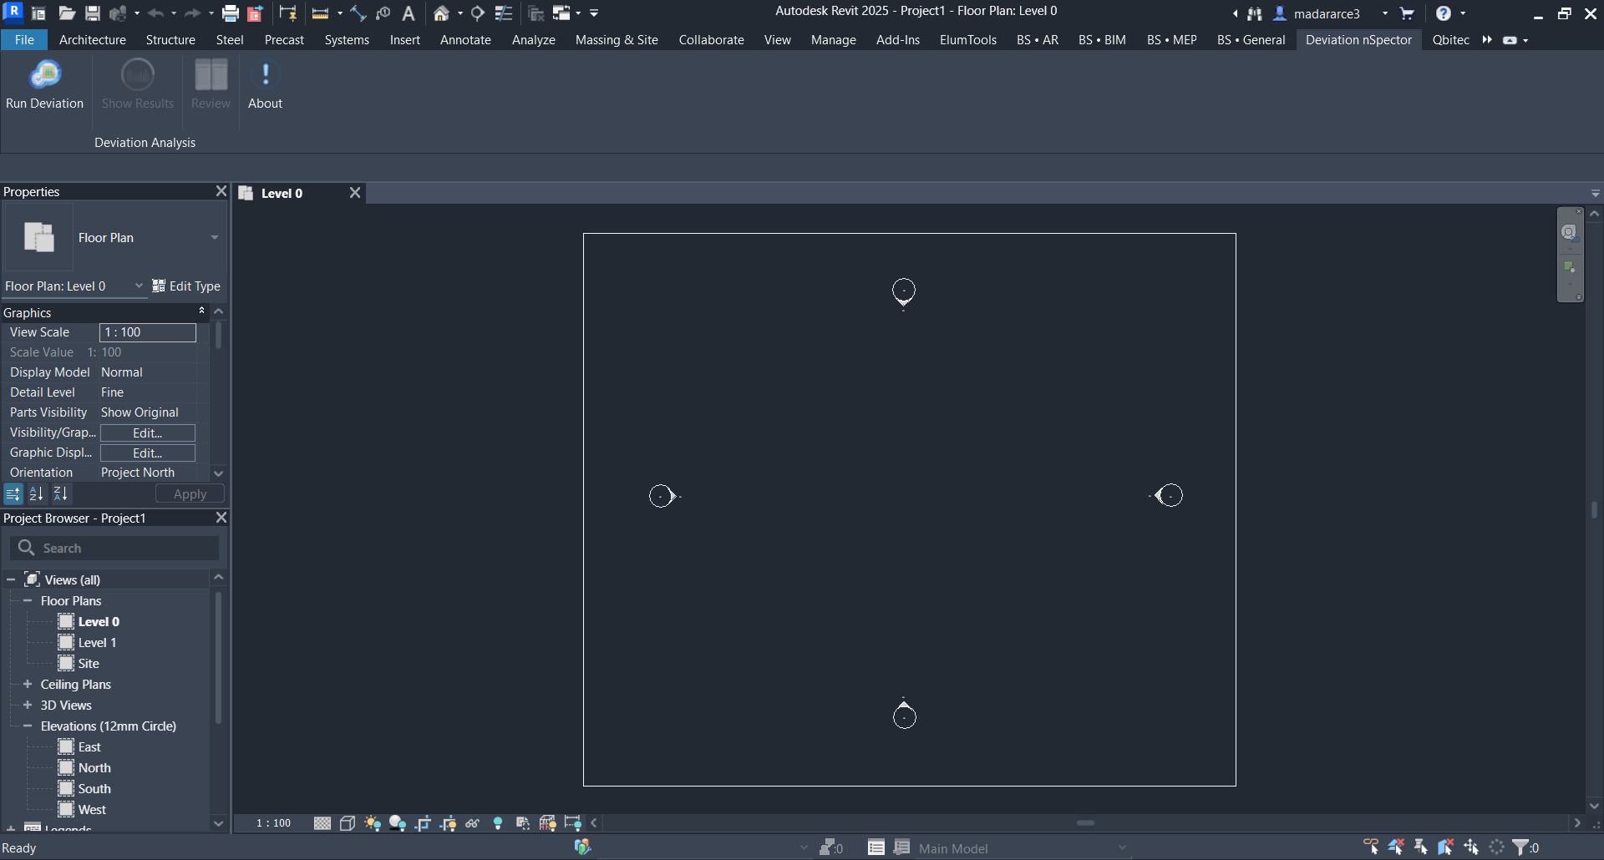Click the vertical scrollbar thumb of drawing area
This screenshot has height=860, width=1604.
tap(1594, 509)
